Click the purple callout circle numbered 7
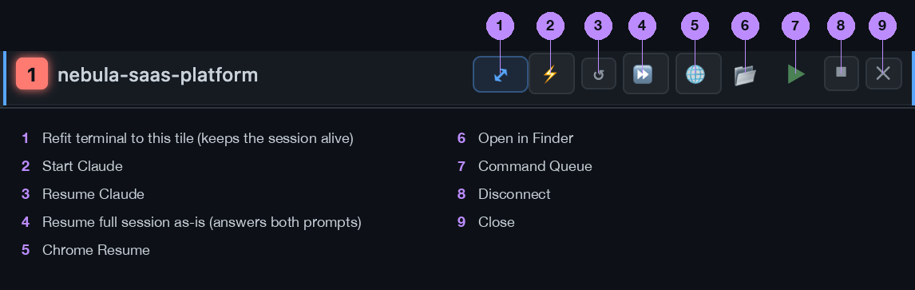Image resolution: width=915 pixels, height=290 pixels. [797, 25]
